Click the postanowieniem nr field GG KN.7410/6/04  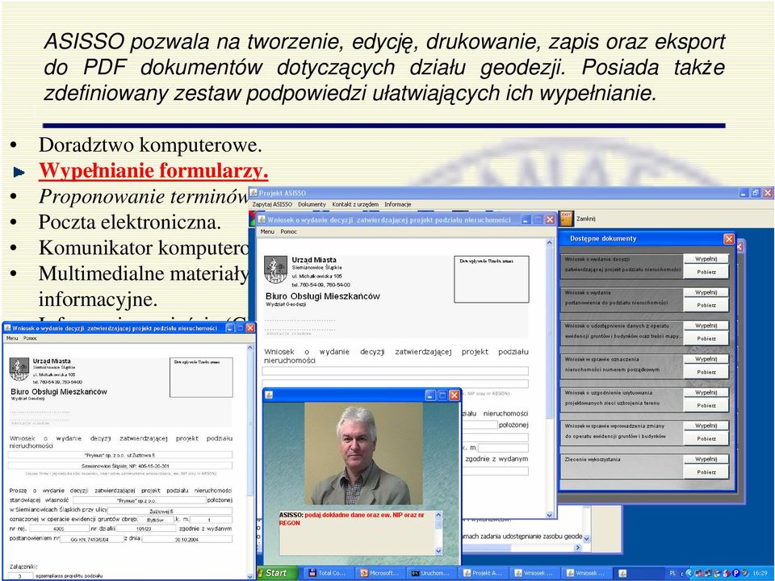point(91,539)
